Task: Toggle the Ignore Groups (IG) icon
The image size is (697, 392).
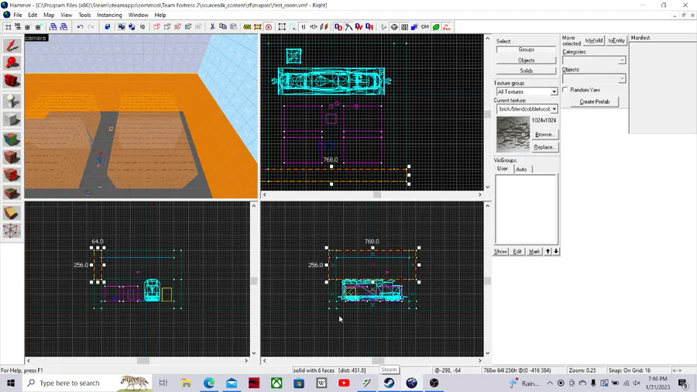Action: pyautogui.click(x=142, y=26)
